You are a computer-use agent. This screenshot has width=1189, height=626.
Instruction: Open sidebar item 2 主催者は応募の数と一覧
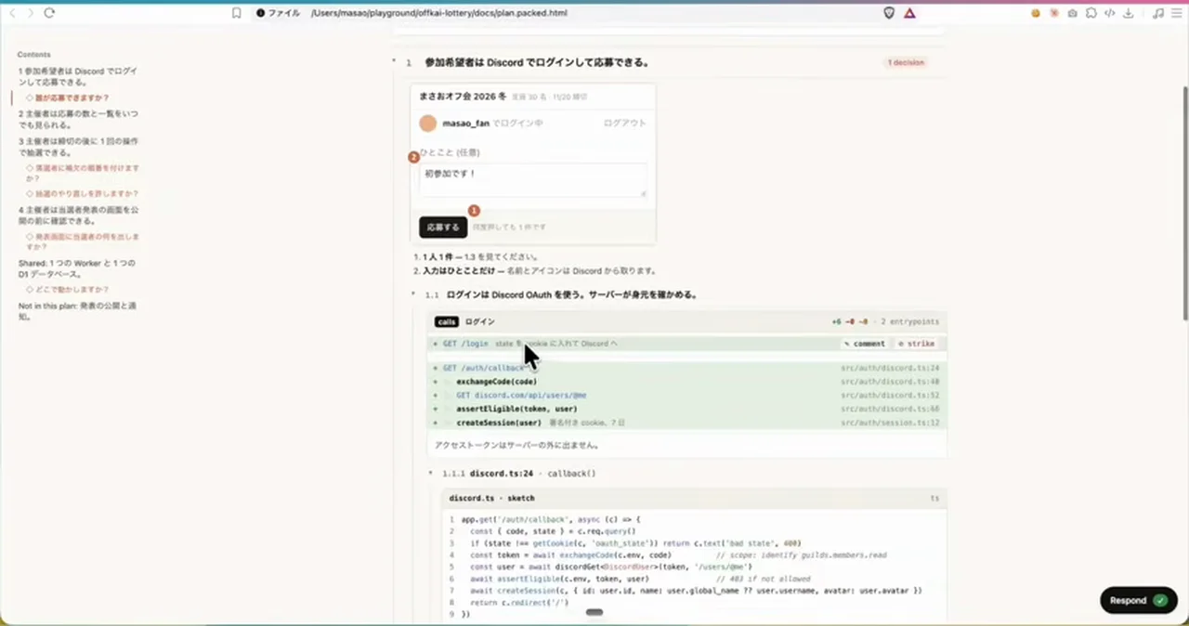click(x=78, y=119)
